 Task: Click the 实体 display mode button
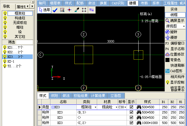[174, 9]
